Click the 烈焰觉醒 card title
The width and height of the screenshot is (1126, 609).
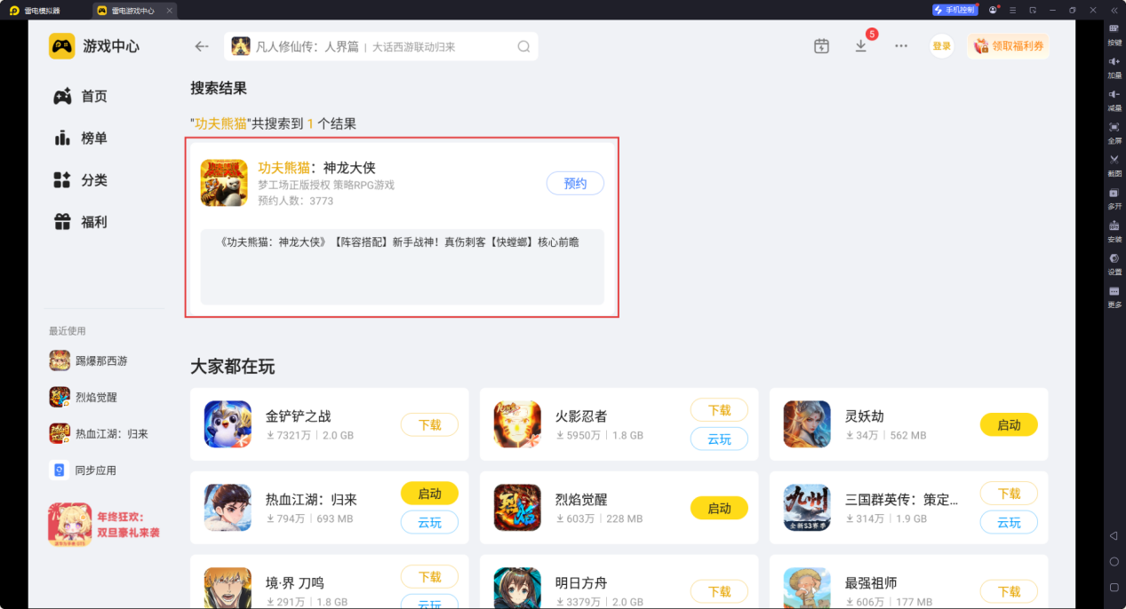point(581,500)
